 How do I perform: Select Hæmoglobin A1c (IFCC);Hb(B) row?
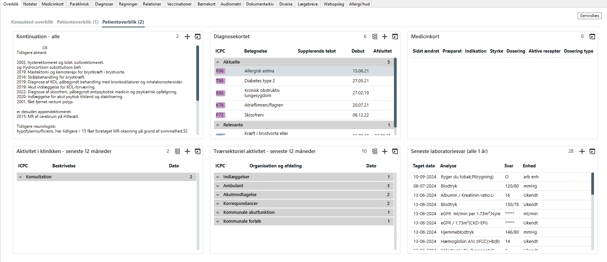pyautogui.click(x=501, y=242)
